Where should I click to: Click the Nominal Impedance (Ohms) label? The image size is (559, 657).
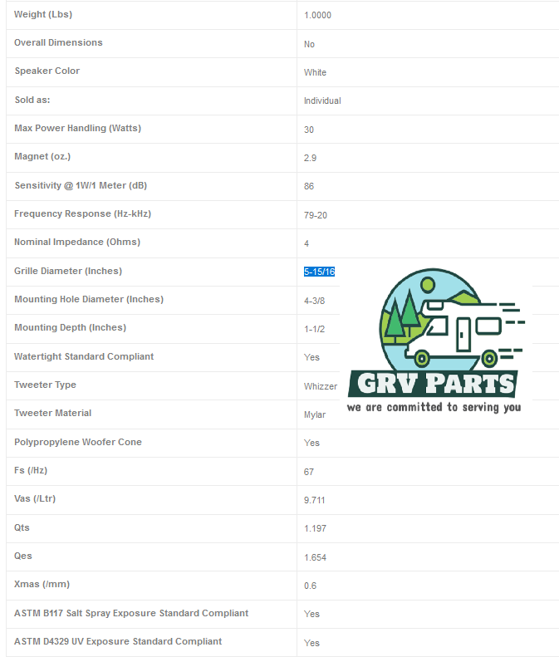[77, 242]
